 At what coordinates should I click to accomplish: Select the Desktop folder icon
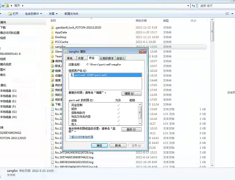[x=53, y=37]
